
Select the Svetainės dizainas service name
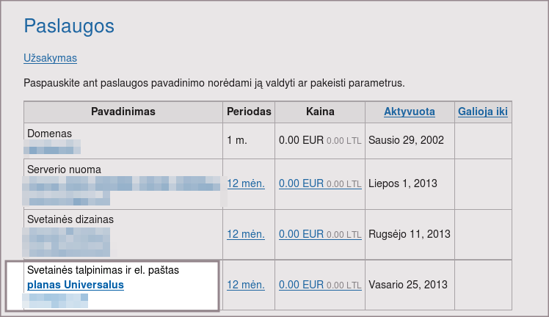coord(70,219)
